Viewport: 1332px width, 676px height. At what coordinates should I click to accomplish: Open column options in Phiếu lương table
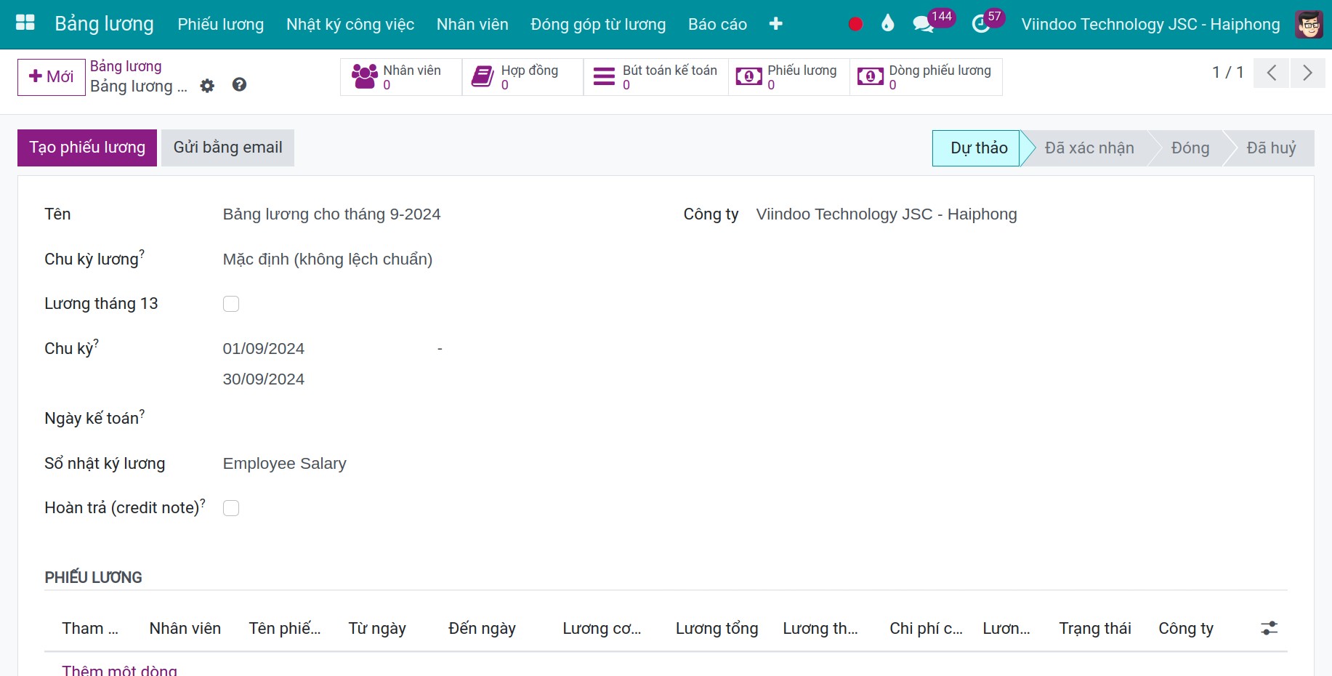click(x=1269, y=628)
